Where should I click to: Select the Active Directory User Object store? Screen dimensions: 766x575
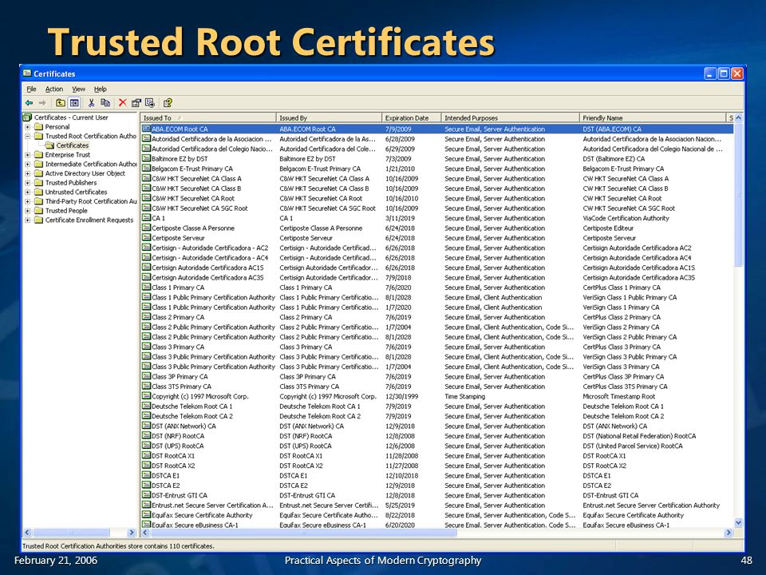[85, 173]
